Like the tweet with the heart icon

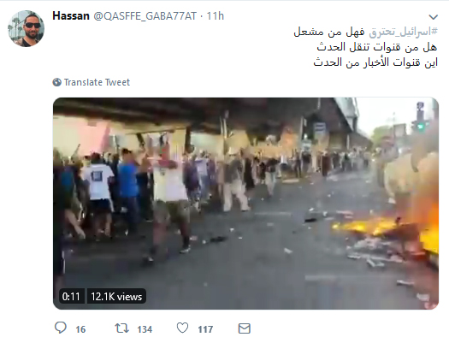(x=182, y=328)
